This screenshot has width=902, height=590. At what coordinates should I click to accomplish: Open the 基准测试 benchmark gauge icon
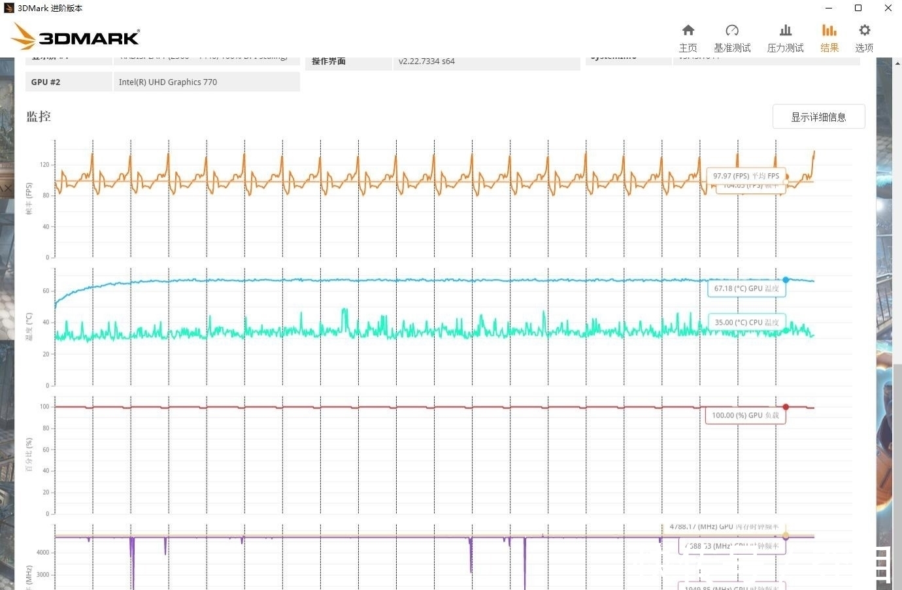click(732, 30)
